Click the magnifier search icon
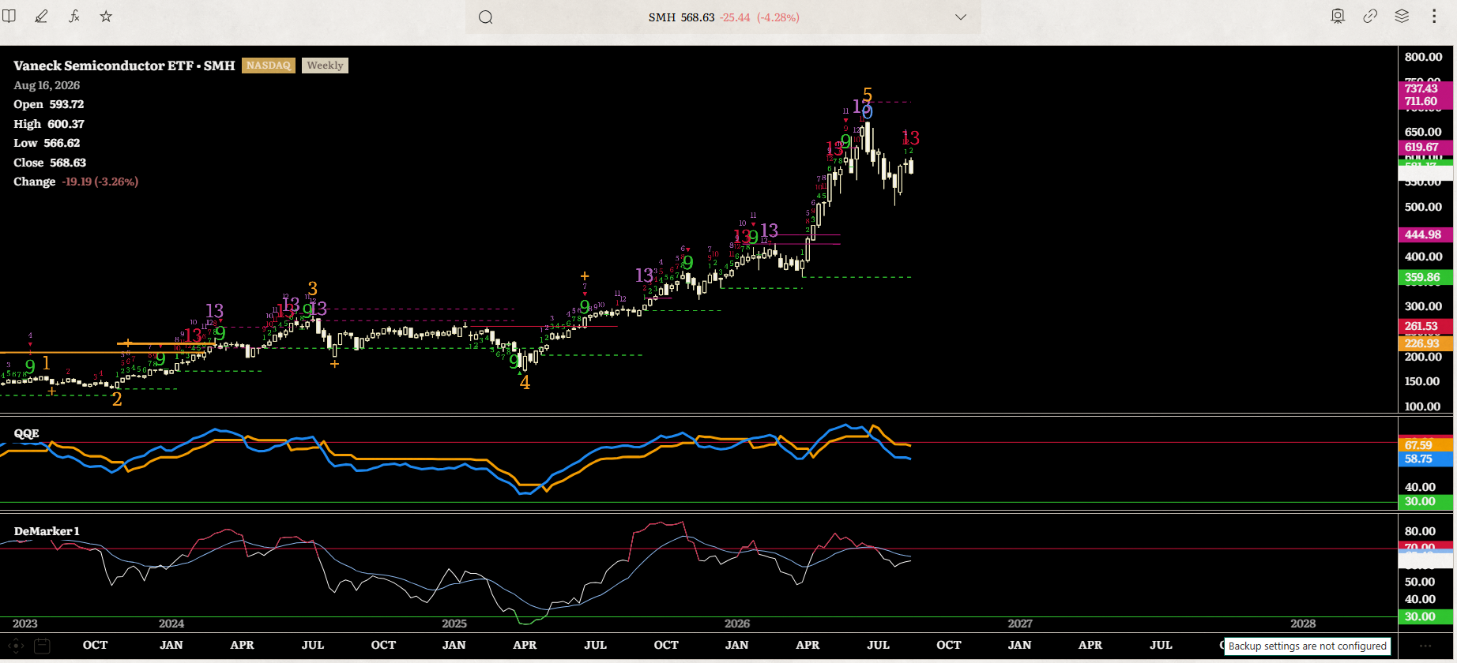Image resolution: width=1457 pixels, height=663 pixels. 486,17
